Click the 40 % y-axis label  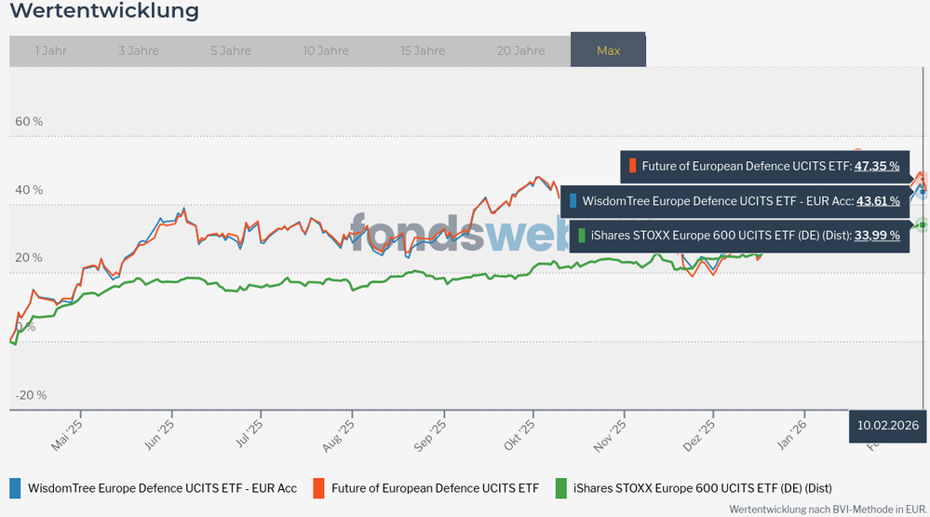coord(29,190)
